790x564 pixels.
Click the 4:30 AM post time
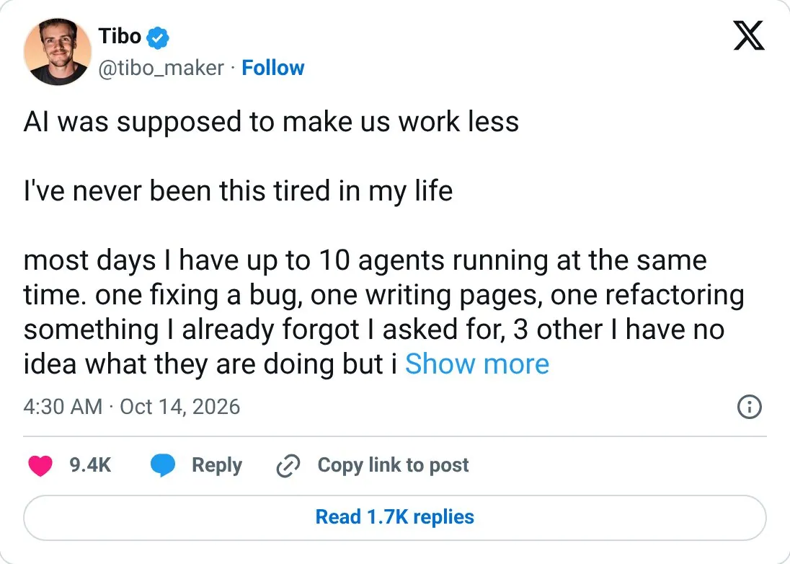click(63, 407)
